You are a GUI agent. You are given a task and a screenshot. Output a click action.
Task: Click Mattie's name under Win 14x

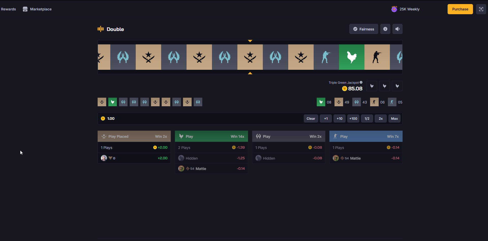201,169
